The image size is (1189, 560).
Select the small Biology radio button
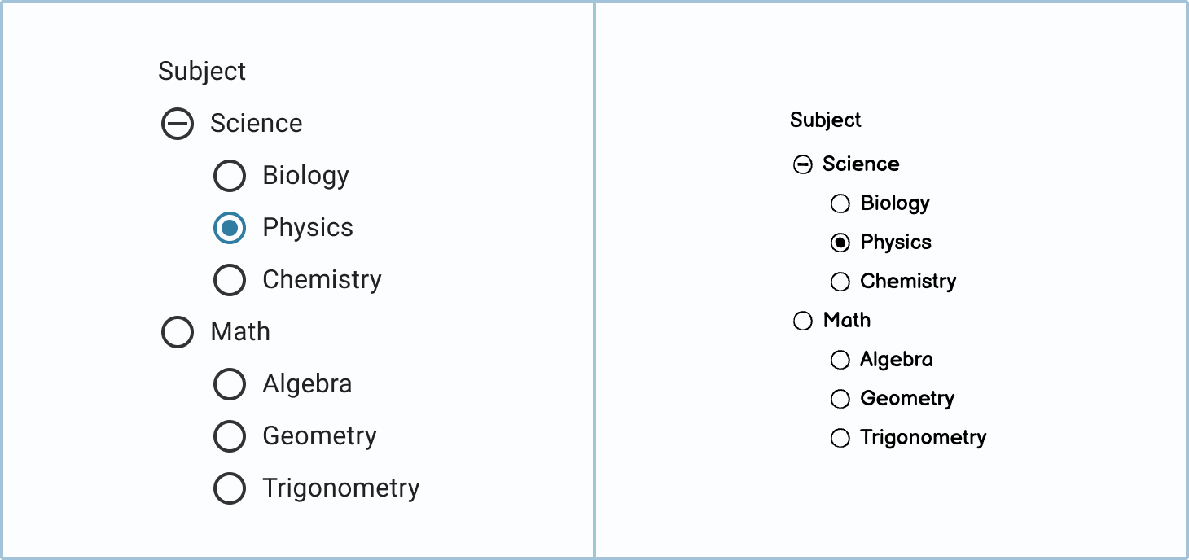point(840,203)
